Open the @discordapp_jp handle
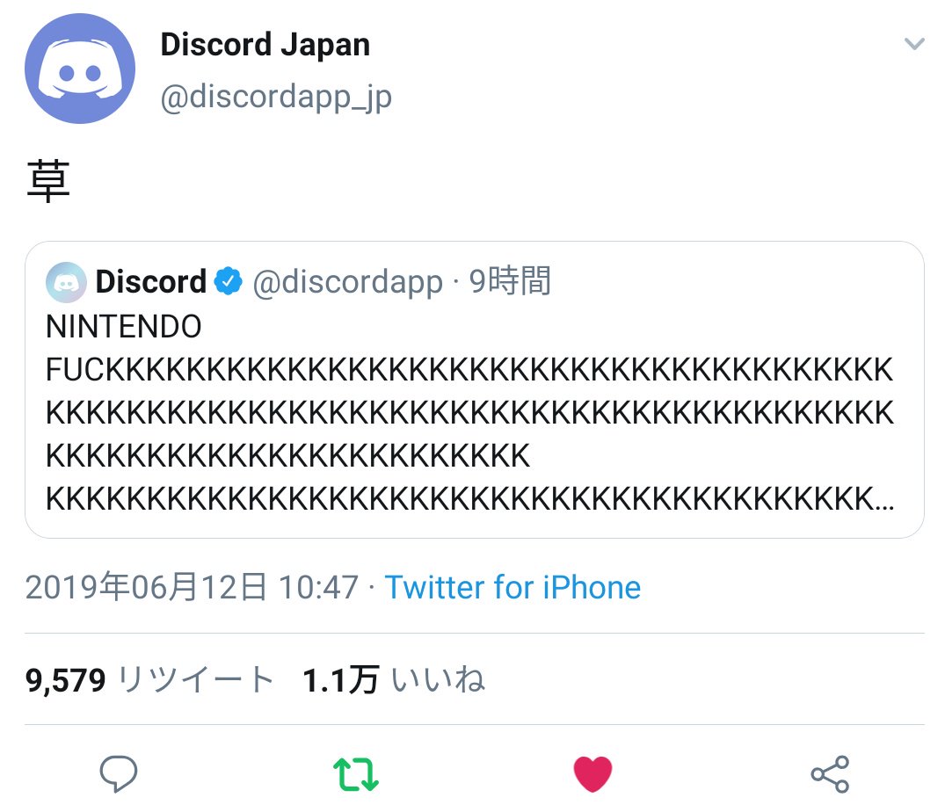 (x=276, y=97)
